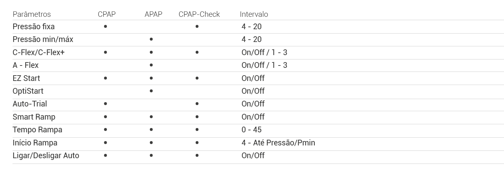Click the CPAP-Check dot in Smart Ramp row
This screenshot has width=504, height=177.
click(x=197, y=117)
